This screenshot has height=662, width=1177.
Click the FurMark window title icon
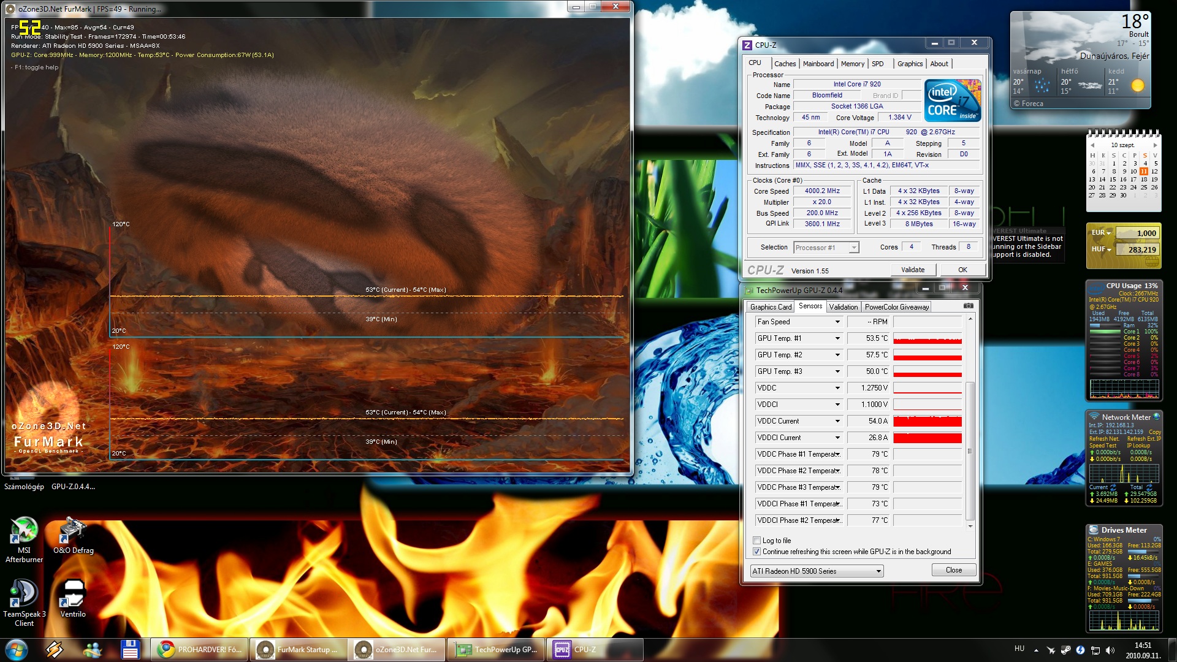click(10, 9)
